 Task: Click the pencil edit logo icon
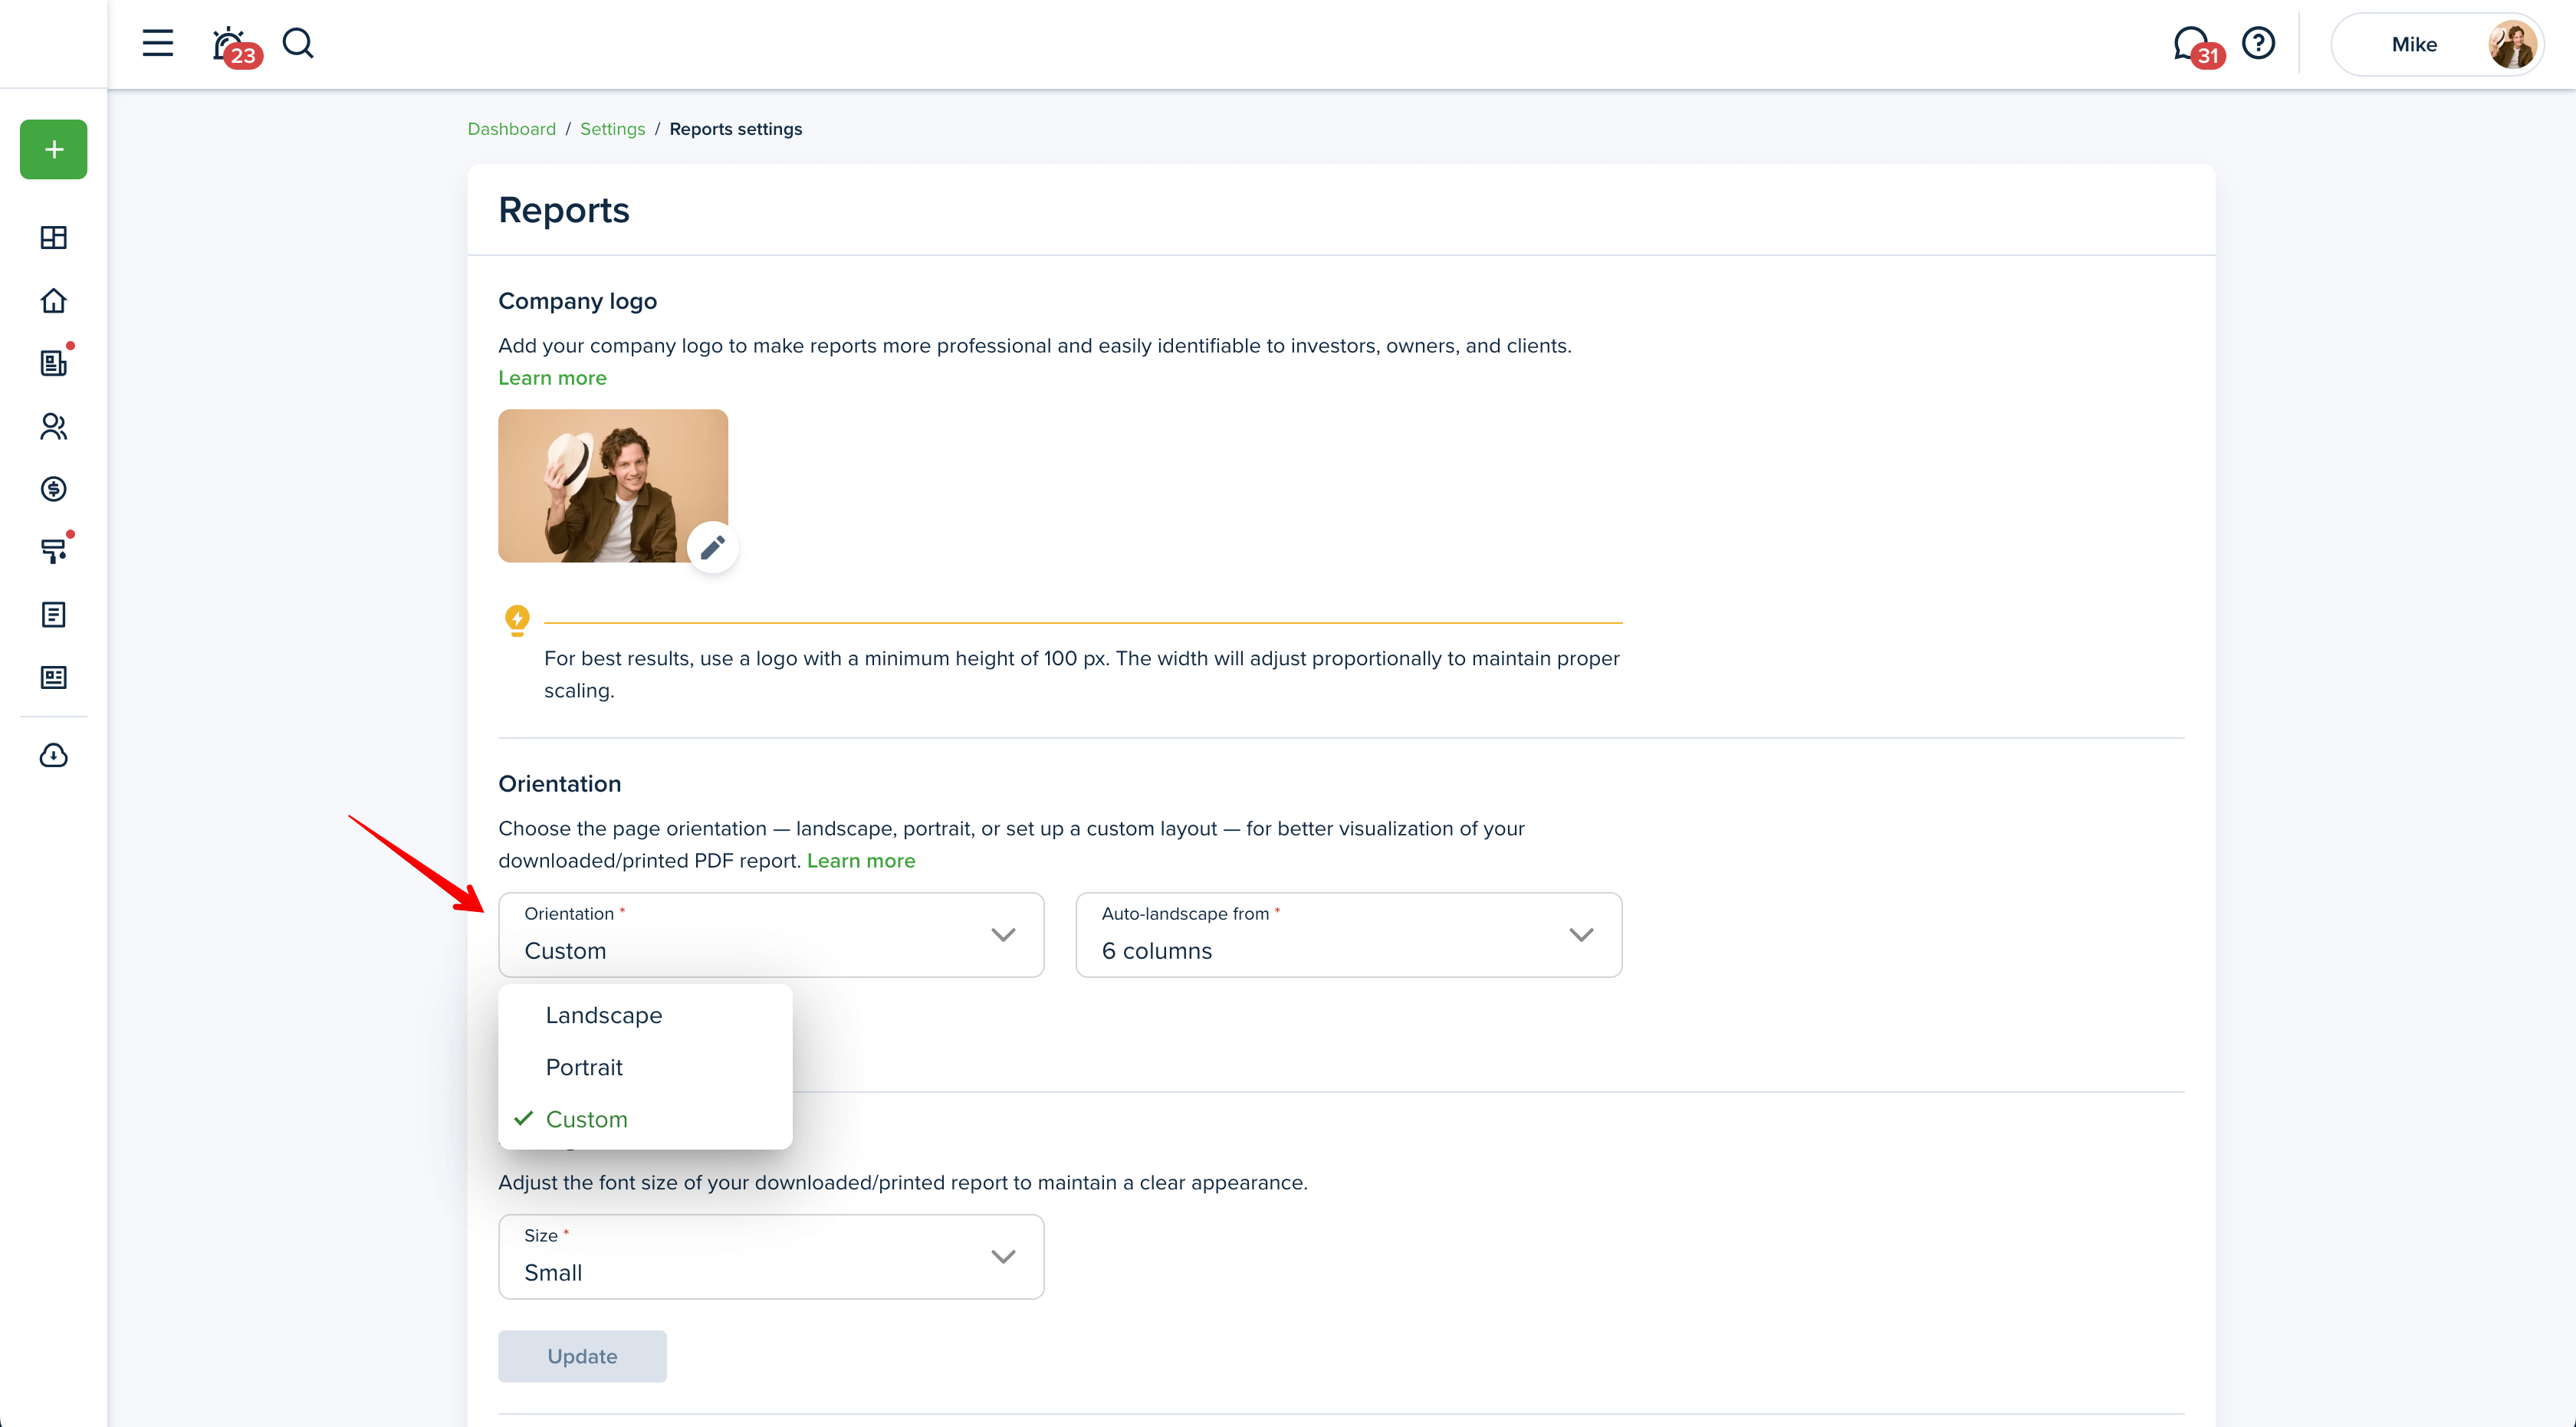(x=712, y=548)
